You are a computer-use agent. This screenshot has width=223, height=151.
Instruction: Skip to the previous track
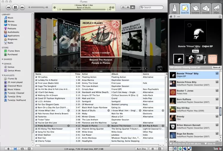coord(8,7)
